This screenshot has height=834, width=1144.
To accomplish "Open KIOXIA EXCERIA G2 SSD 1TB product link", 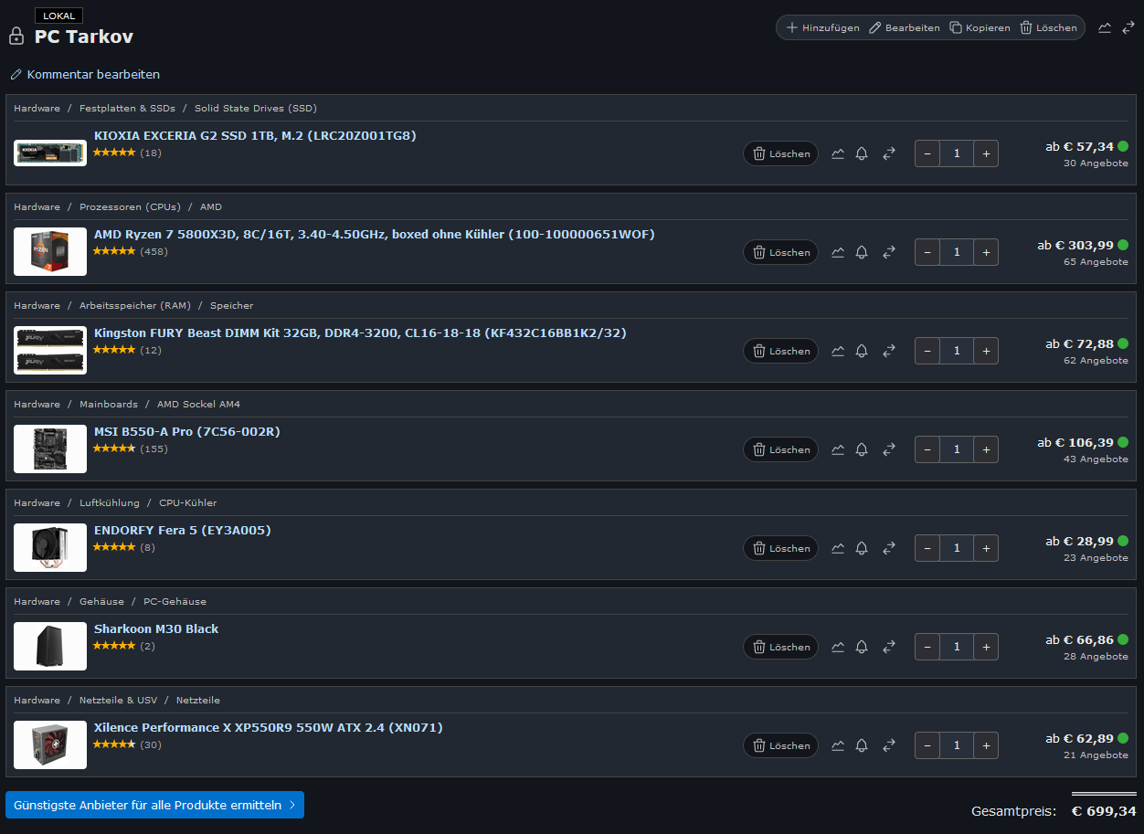I will [x=255, y=135].
